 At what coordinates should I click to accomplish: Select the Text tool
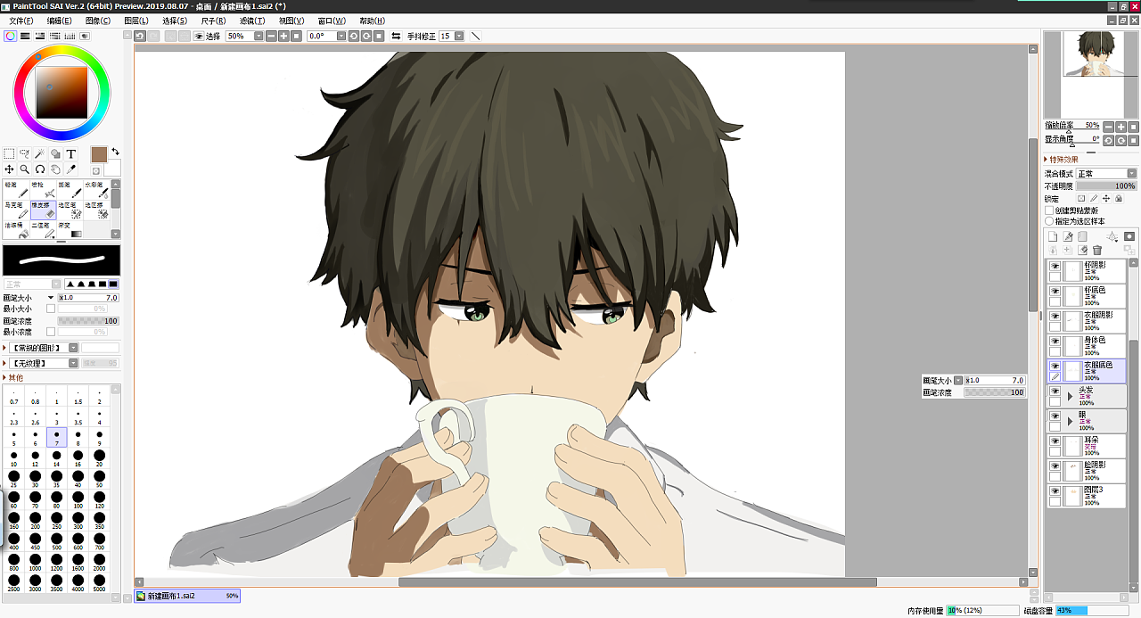coord(71,153)
